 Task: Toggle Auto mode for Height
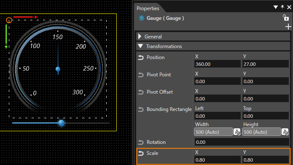click(285, 132)
